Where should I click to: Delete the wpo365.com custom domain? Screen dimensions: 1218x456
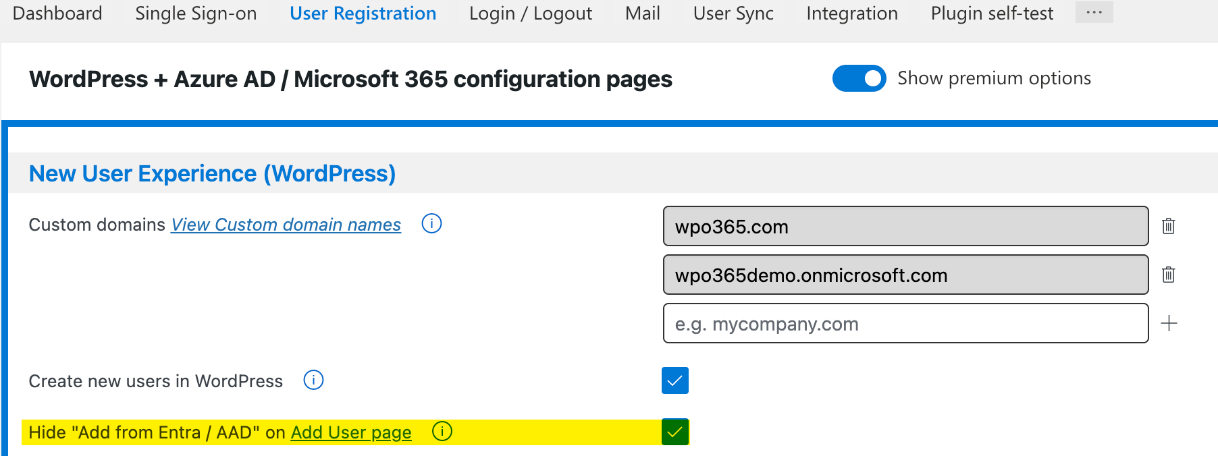coord(1169,226)
